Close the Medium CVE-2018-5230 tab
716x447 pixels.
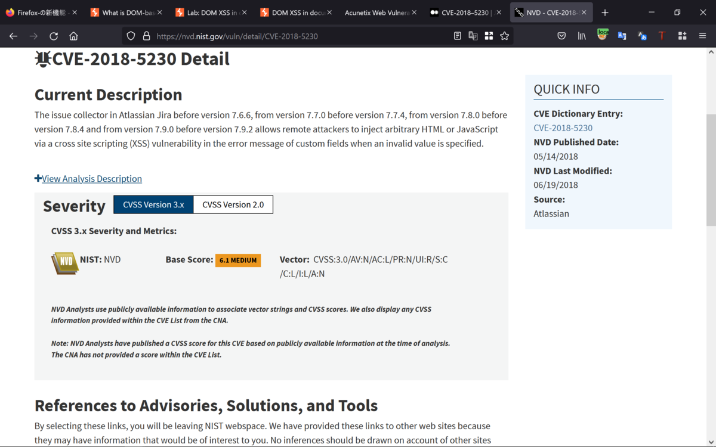[499, 13]
